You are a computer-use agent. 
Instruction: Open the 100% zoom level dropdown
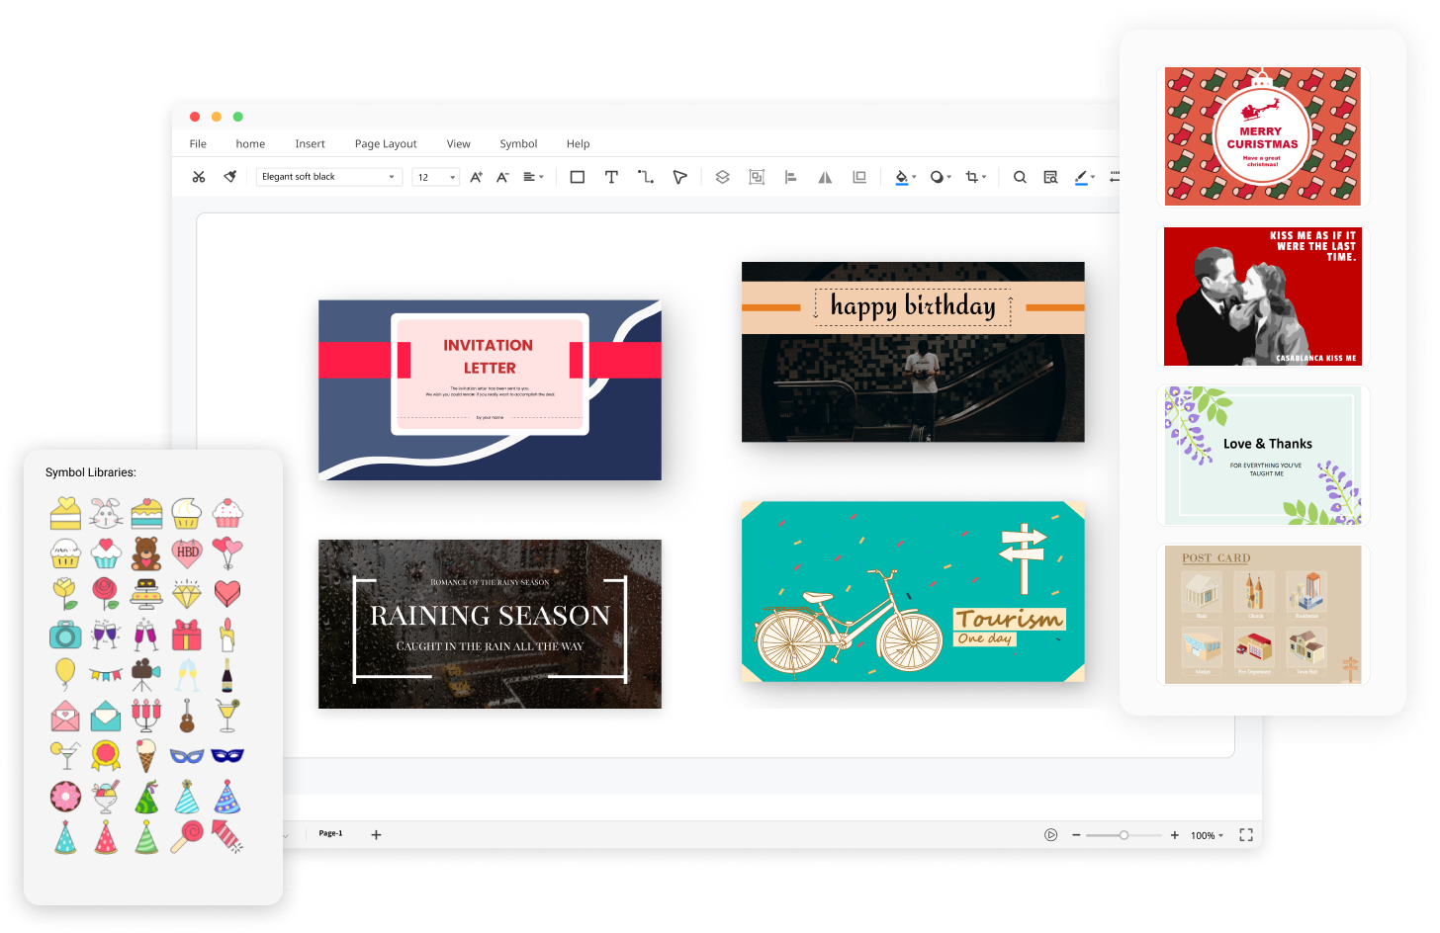pos(1207,836)
